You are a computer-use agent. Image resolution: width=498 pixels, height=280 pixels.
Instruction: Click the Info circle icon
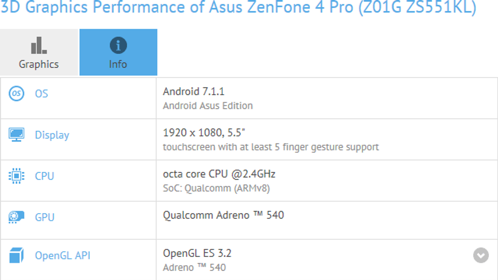[x=118, y=45]
